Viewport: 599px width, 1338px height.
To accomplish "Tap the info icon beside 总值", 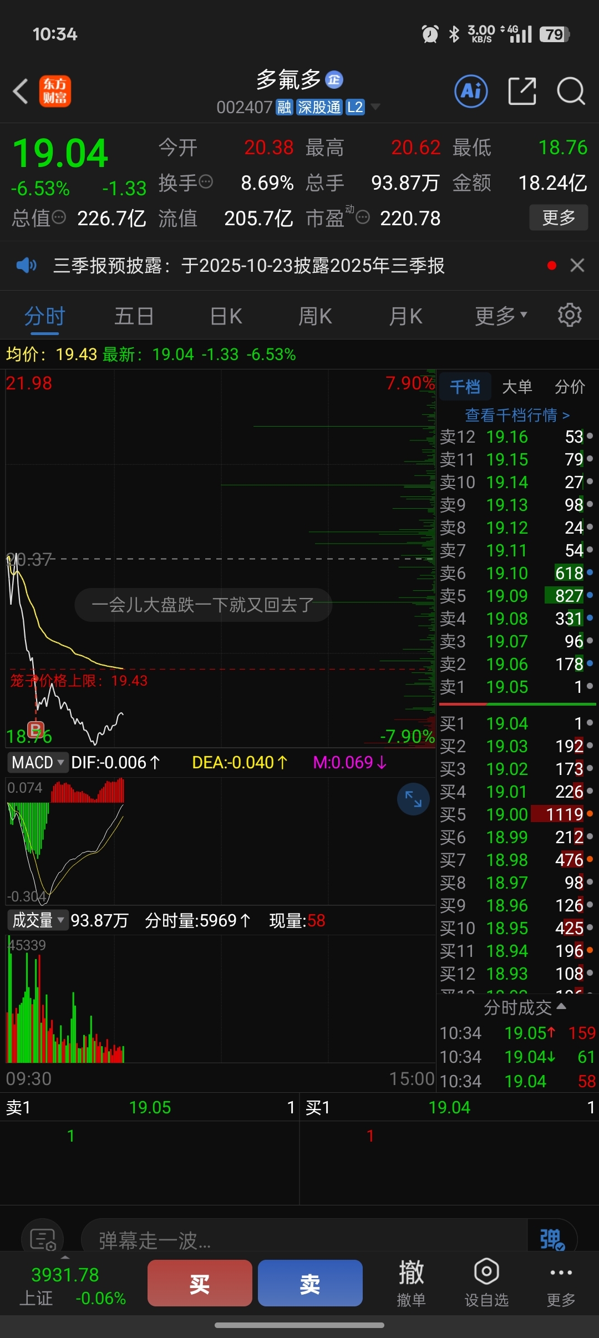I will (x=59, y=217).
